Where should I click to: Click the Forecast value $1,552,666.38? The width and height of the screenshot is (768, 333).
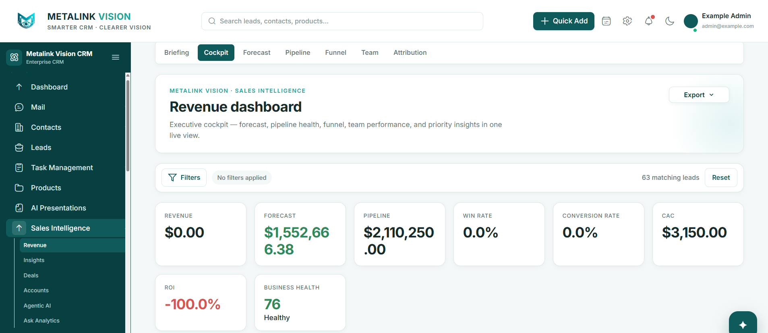coord(297,241)
